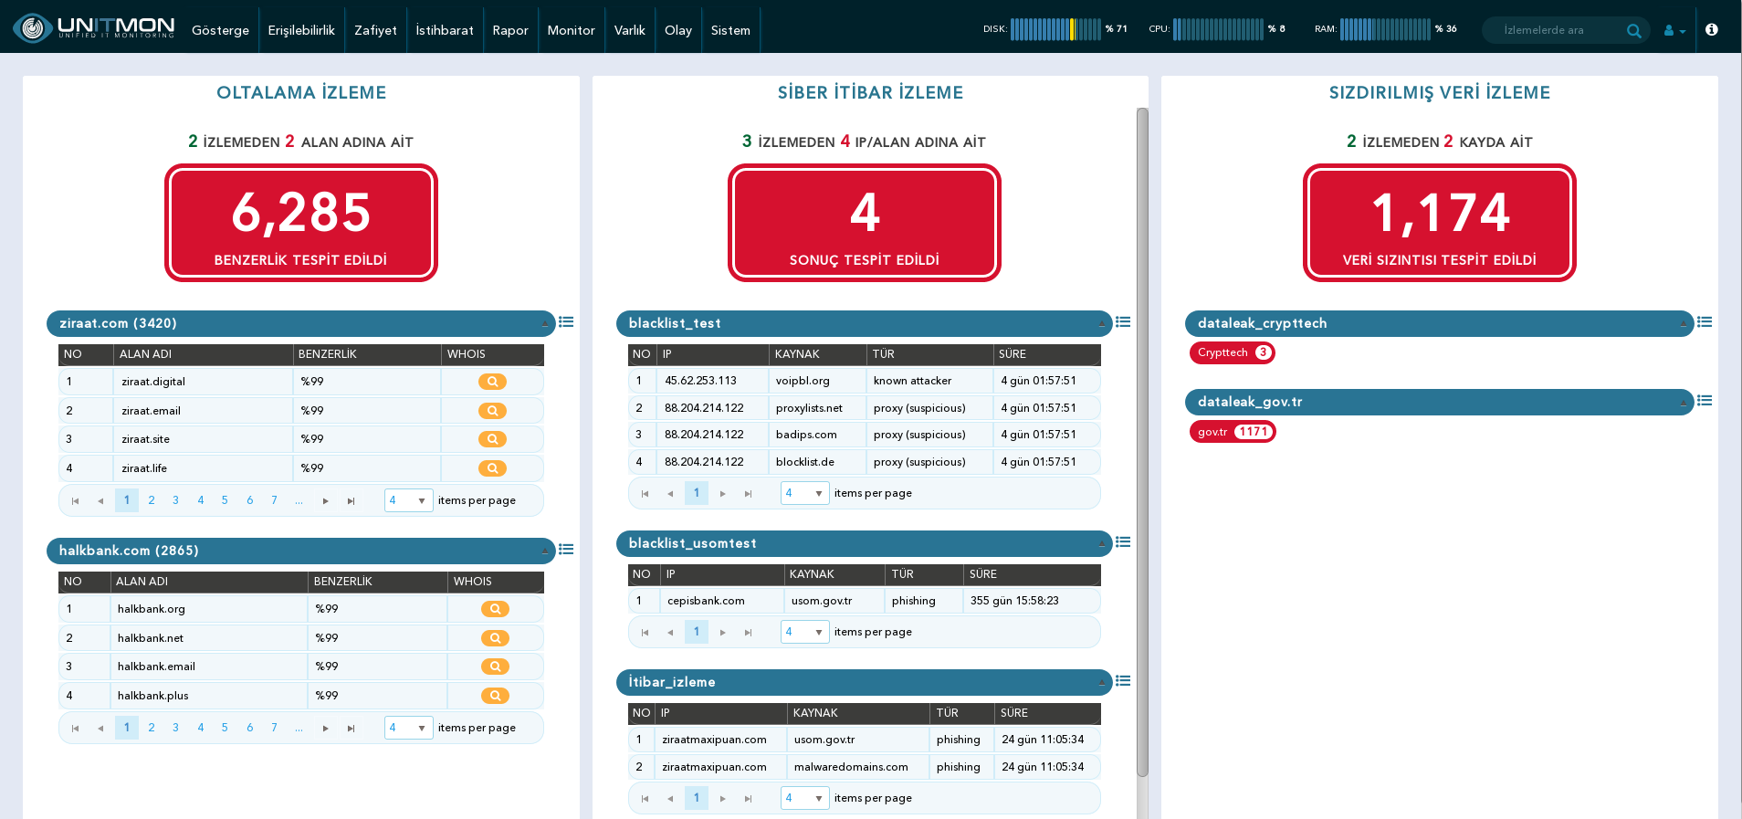This screenshot has height=819, width=1742.
Task: Open the Monitor menu
Action: click(x=571, y=30)
